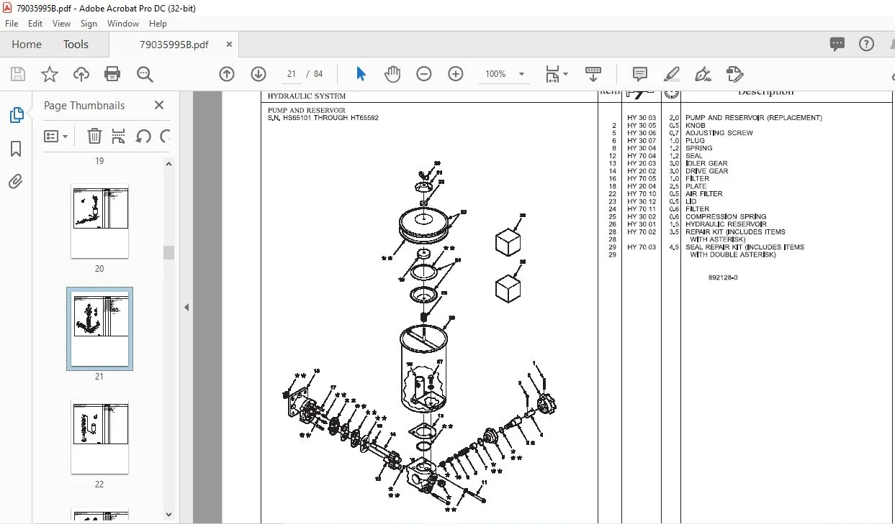Click the thumbnails scrollbar handle
895x524 pixels.
click(x=168, y=252)
